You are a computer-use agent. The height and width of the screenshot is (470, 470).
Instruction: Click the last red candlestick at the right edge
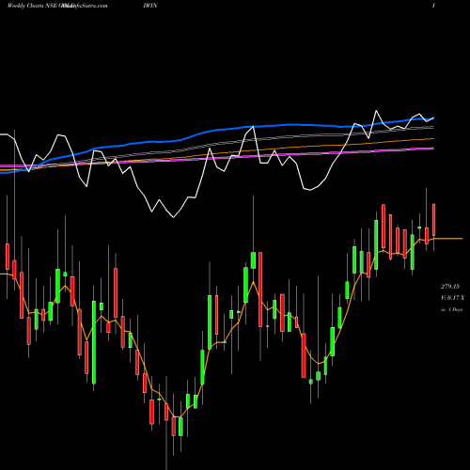click(434, 220)
